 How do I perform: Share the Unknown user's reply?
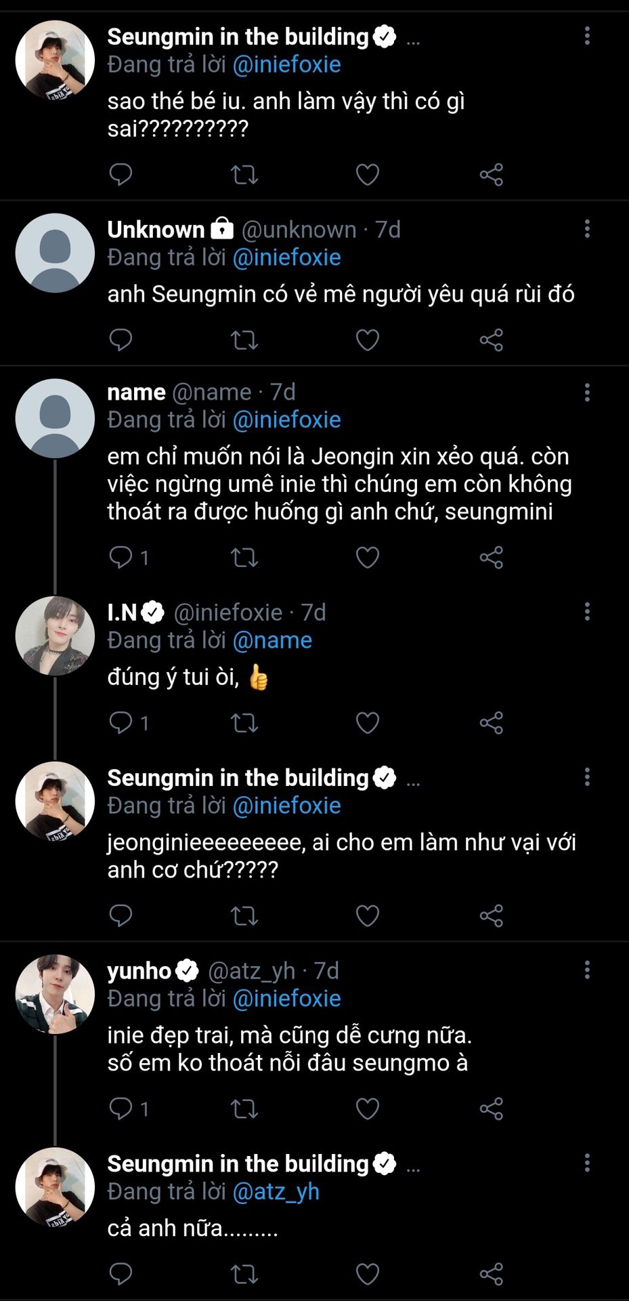tap(492, 340)
